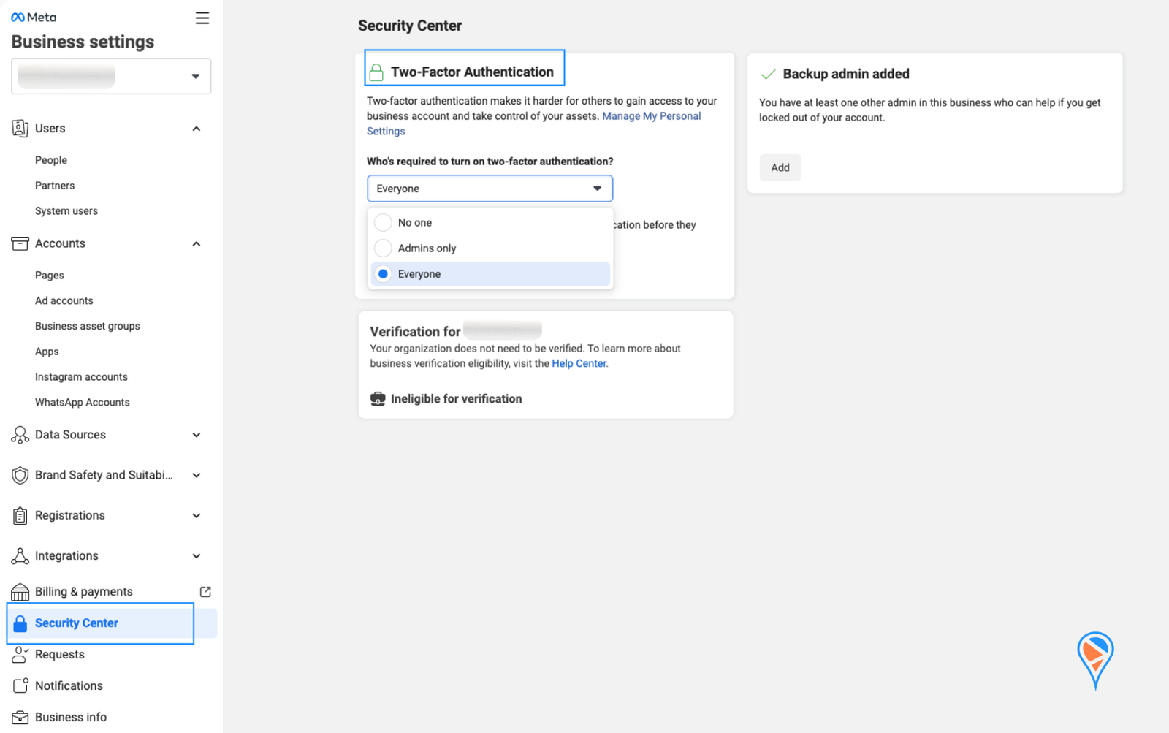Screen dimensions: 1169x733
Task: Select the Admins only radio option
Action: pyautogui.click(x=383, y=248)
